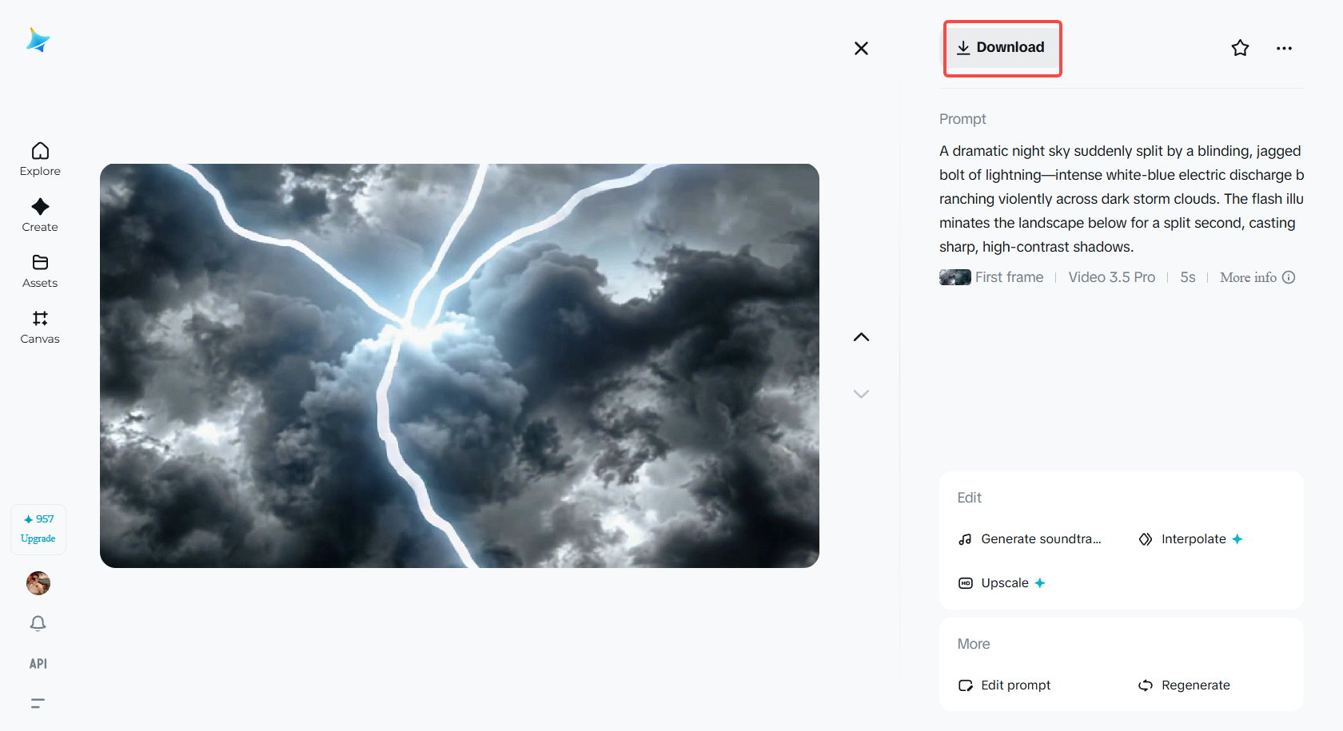Select Edit prompt under More
Image resolution: width=1343 pixels, height=731 pixels.
click(1004, 685)
